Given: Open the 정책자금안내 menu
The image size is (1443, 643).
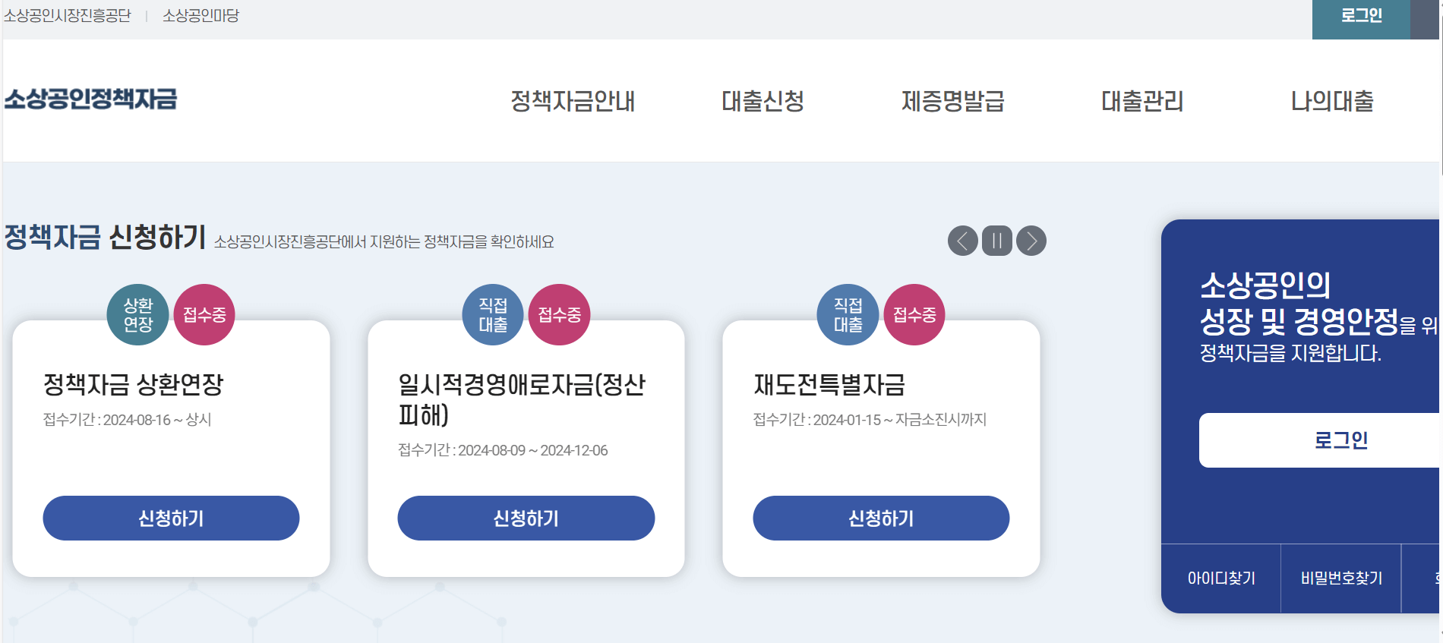Looking at the screenshot, I should (x=573, y=102).
